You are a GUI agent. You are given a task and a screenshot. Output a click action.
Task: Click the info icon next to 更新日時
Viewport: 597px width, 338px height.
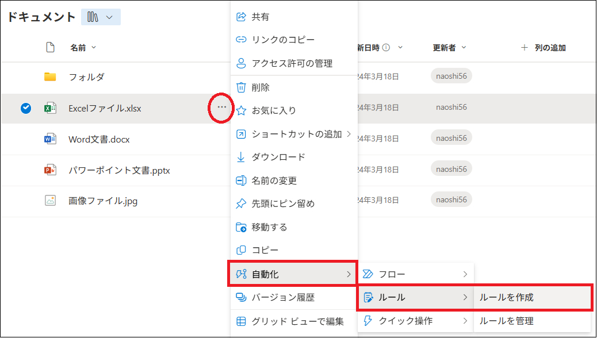[386, 48]
